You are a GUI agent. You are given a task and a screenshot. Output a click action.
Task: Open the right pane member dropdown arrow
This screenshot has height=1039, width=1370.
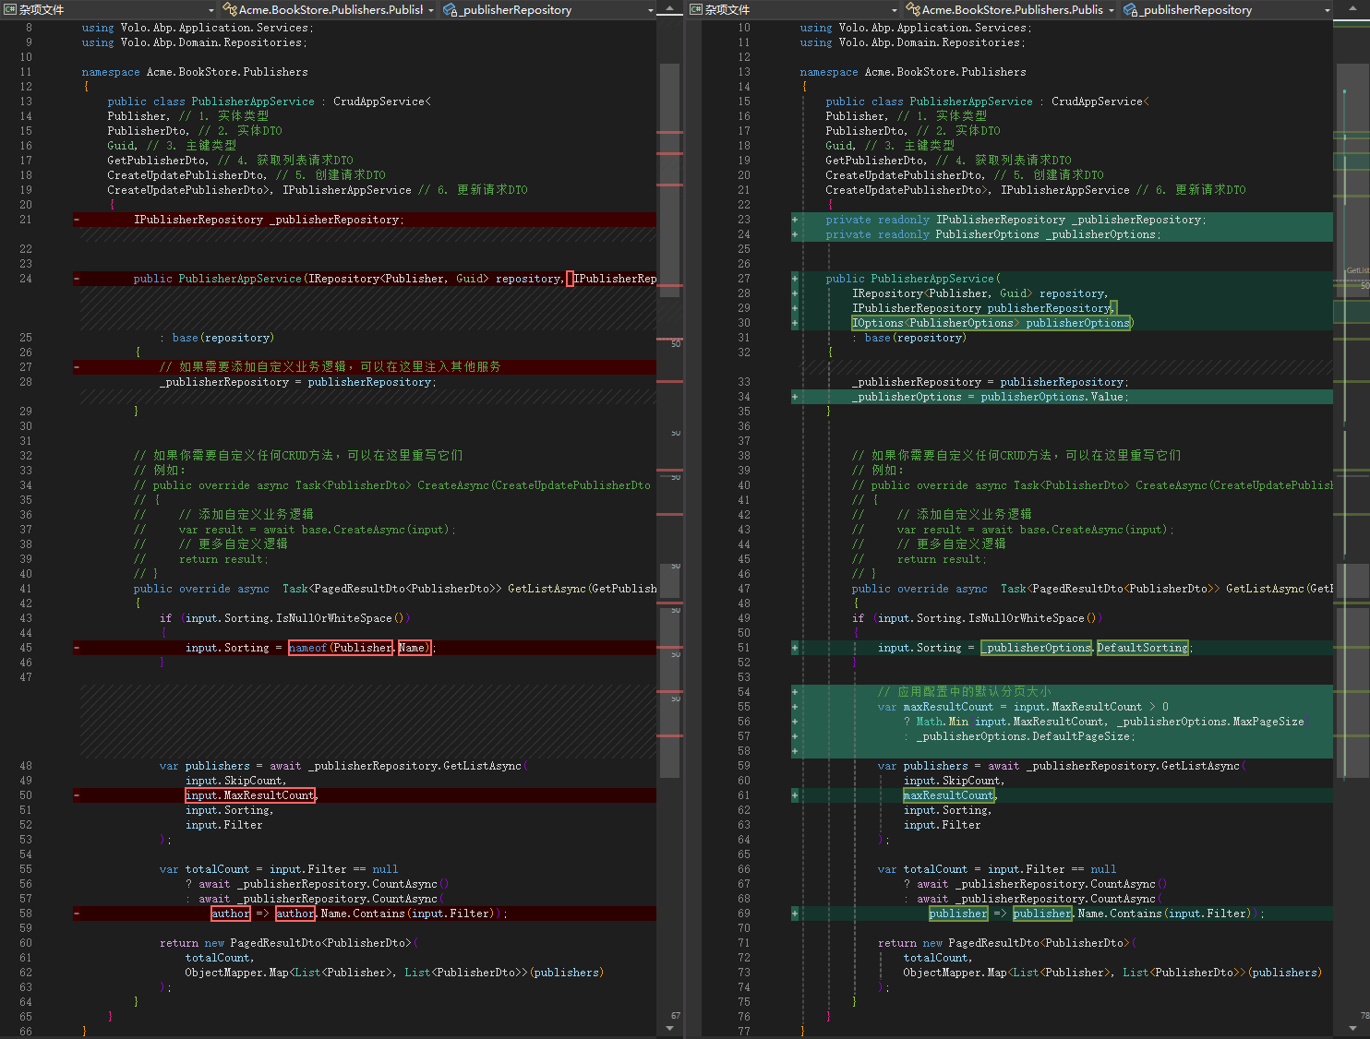point(1328,9)
